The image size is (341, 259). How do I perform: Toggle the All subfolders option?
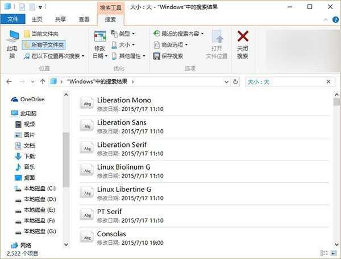[44, 45]
